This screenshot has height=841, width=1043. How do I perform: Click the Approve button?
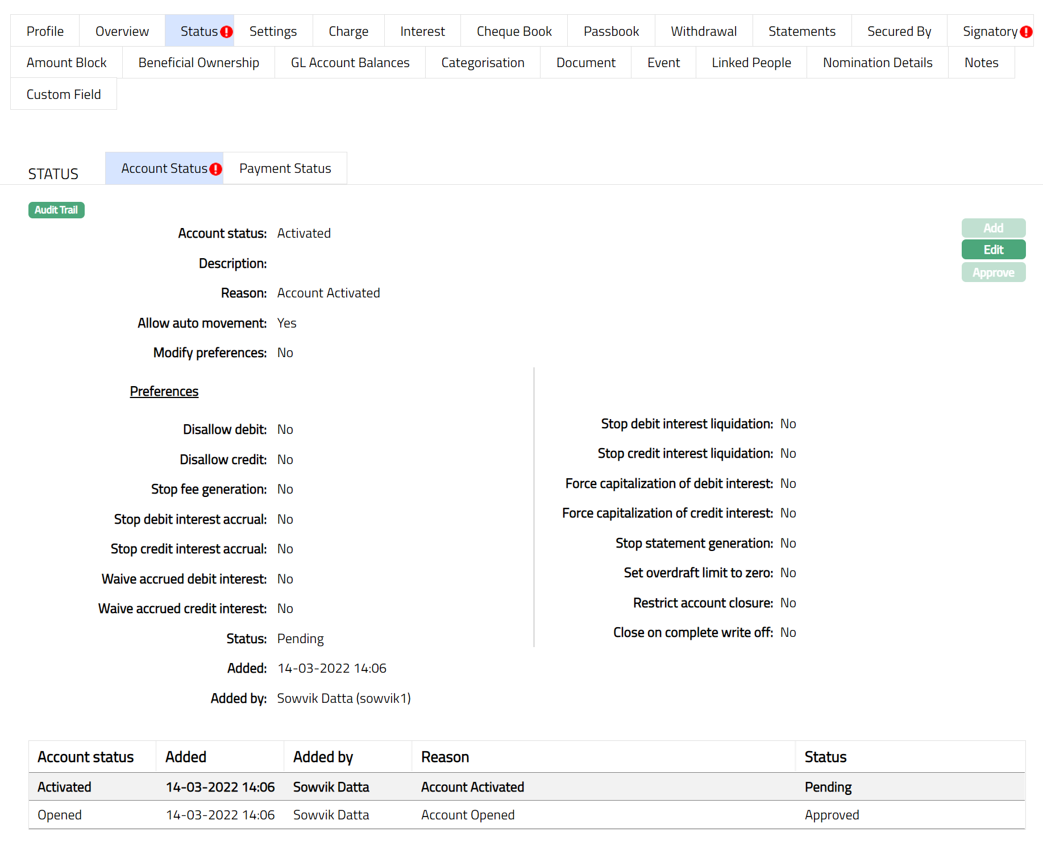coord(993,272)
